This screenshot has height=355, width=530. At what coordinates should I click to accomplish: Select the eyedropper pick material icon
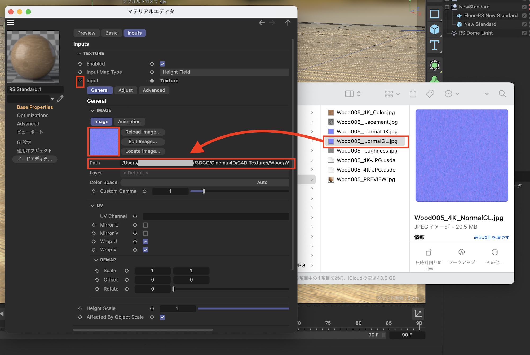pyautogui.click(x=60, y=99)
